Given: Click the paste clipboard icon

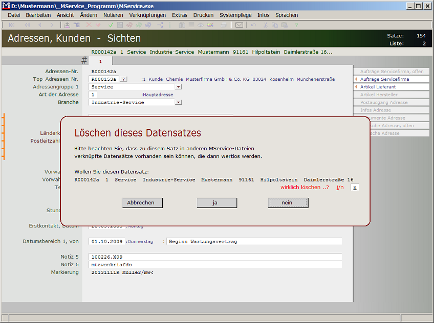Looking at the screenshot, I should click(285, 24).
